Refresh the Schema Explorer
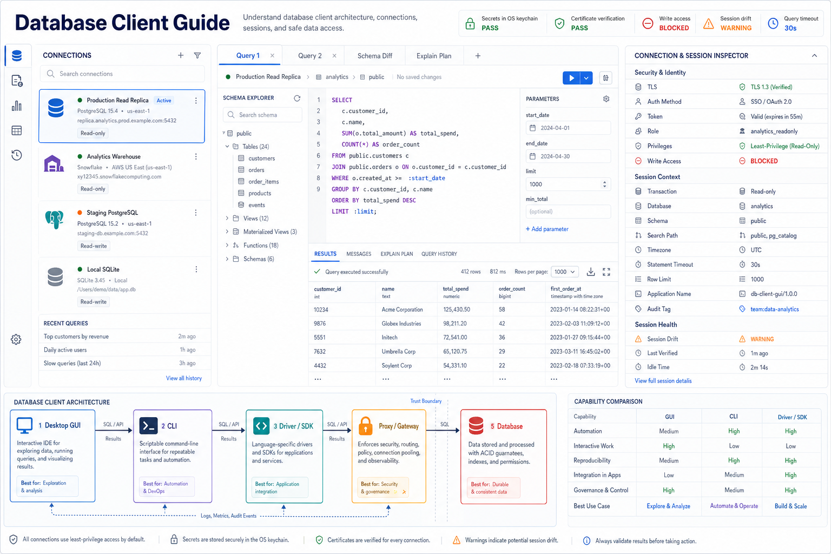Screen dimensions: 831x554 pyautogui.click(x=297, y=98)
